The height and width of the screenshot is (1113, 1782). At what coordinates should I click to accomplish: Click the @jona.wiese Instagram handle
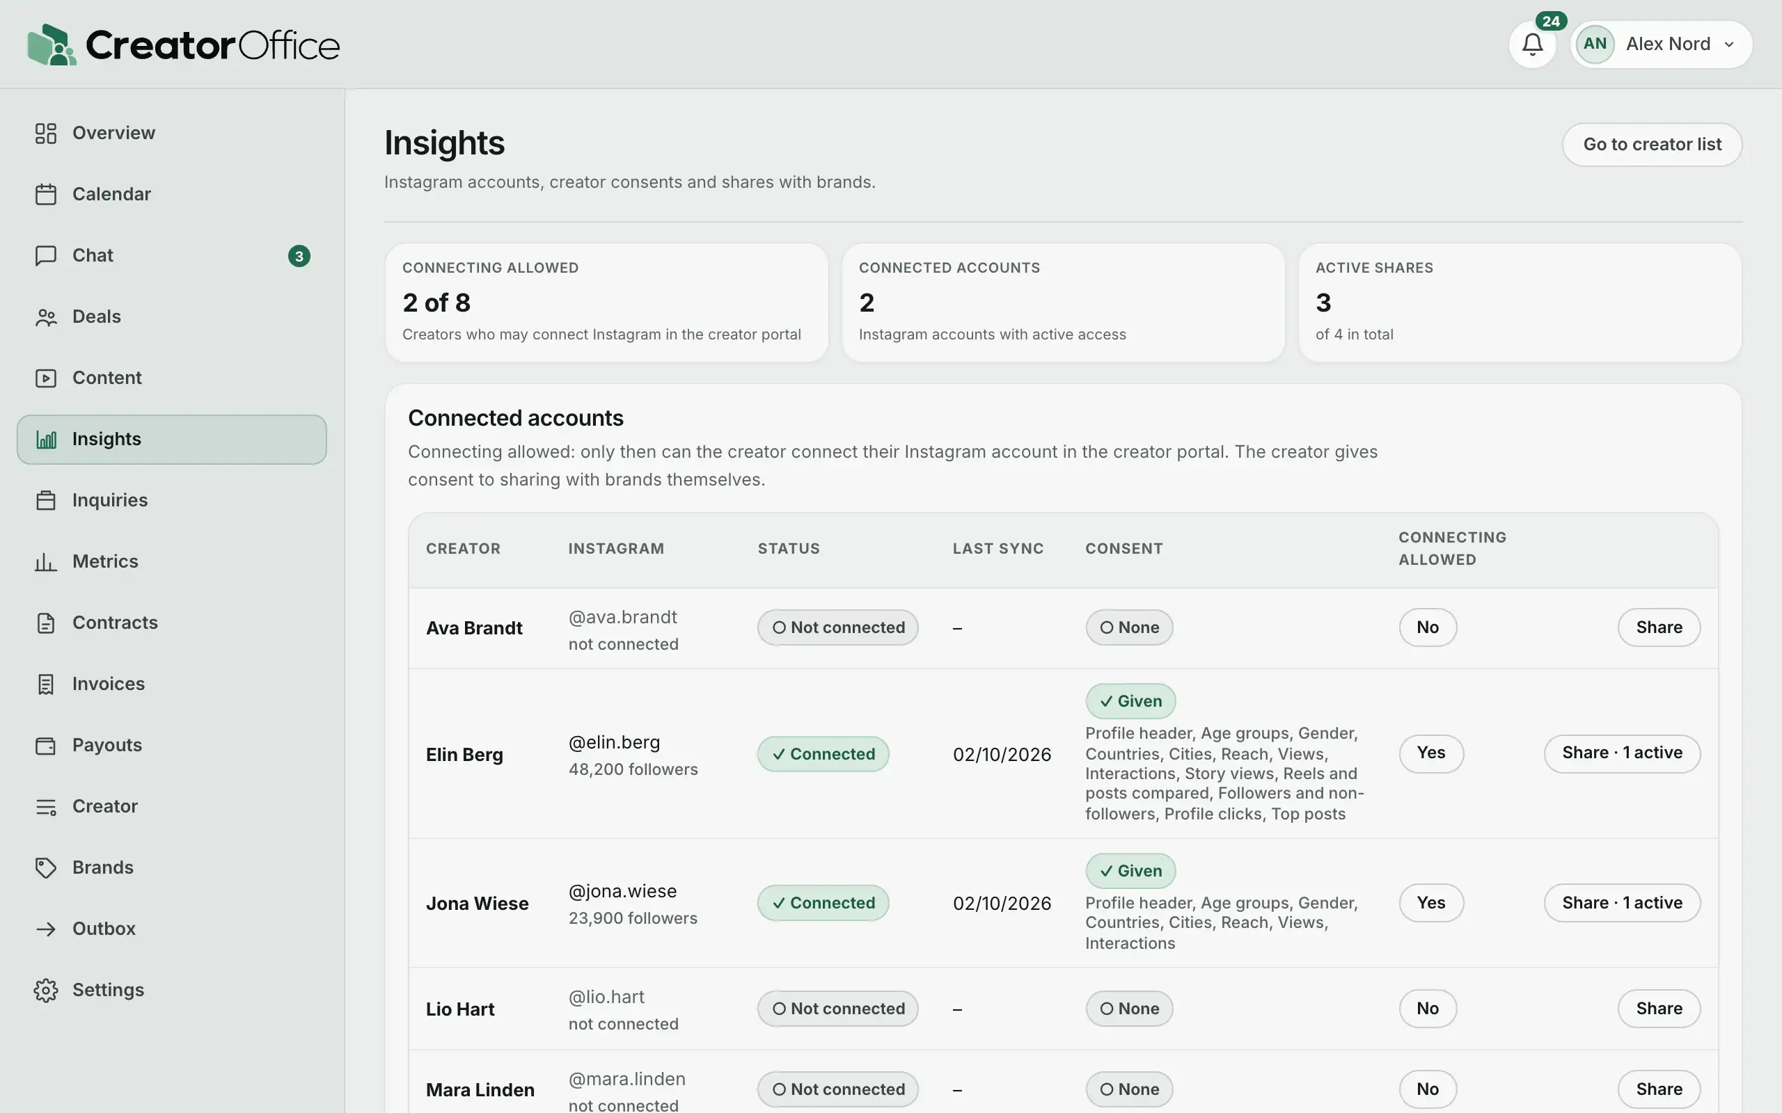(x=622, y=890)
